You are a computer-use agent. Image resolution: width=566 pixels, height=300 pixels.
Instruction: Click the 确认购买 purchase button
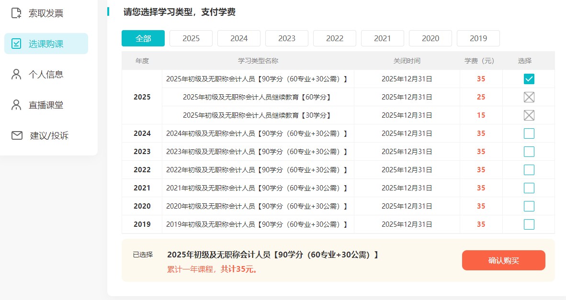503,260
